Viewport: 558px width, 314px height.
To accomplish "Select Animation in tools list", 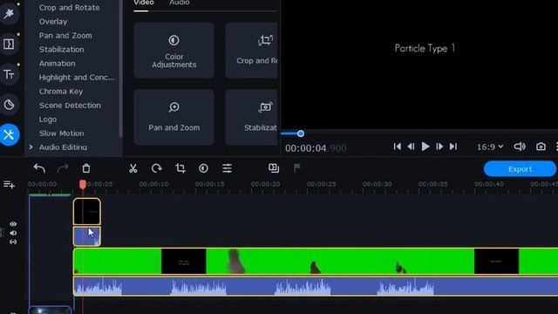I will [x=57, y=64].
